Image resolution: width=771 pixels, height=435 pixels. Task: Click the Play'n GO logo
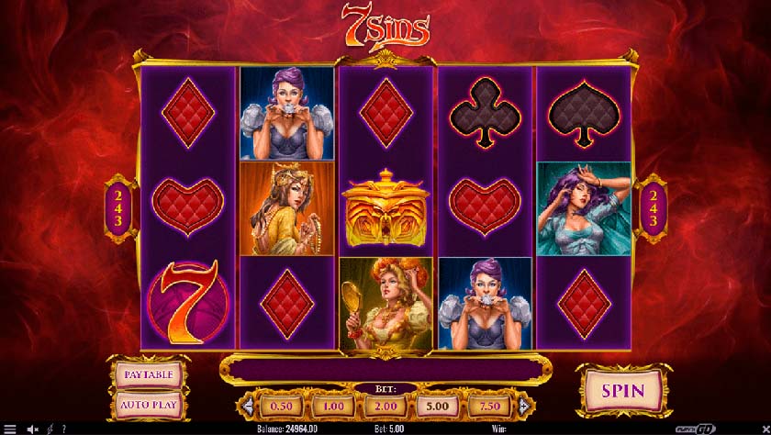696,429
